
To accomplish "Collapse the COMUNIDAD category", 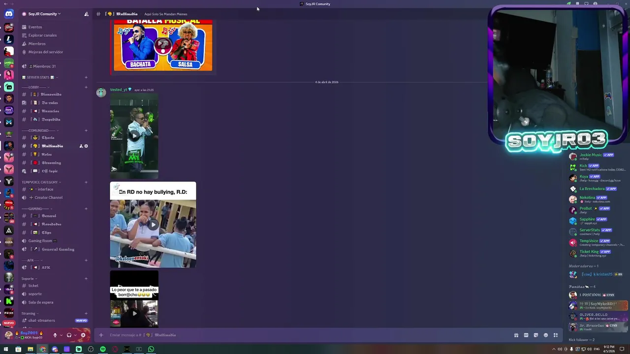I will coord(40,130).
